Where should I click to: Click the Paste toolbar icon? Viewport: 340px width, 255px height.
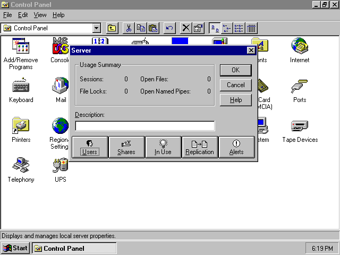153,28
